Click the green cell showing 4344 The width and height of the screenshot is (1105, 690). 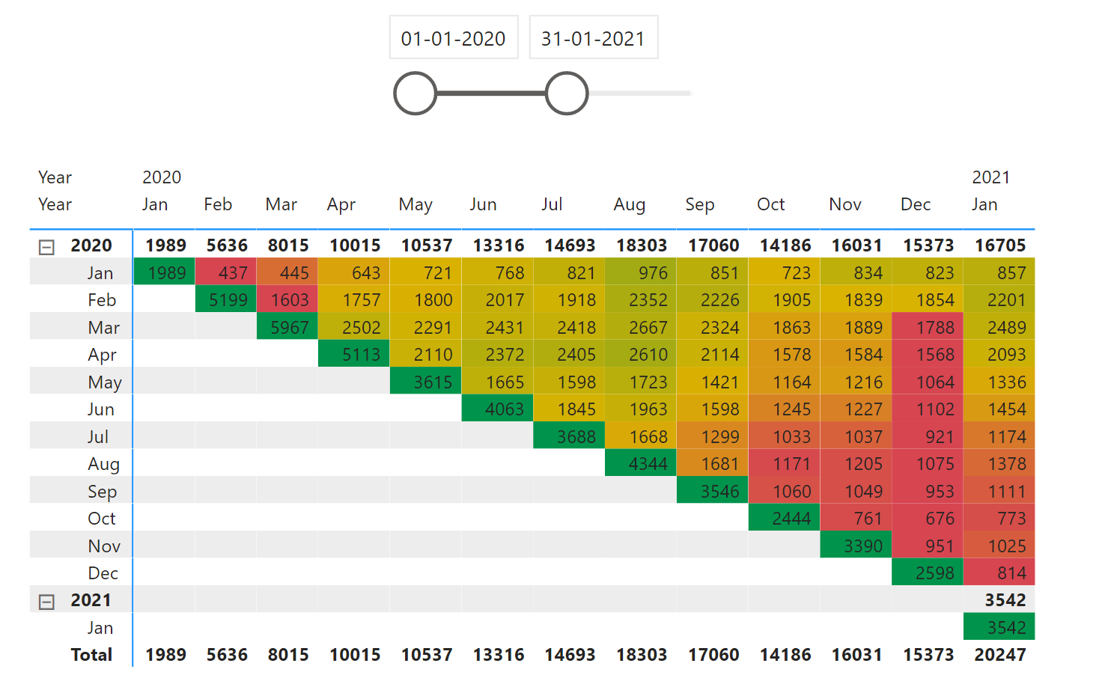[x=640, y=464]
